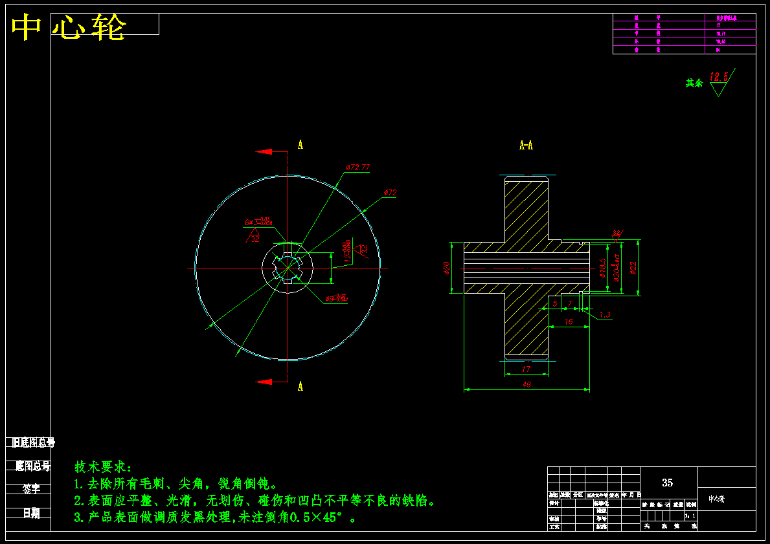Select the 1:1 scale value
The width and height of the screenshot is (770, 544).
click(x=690, y=516)
